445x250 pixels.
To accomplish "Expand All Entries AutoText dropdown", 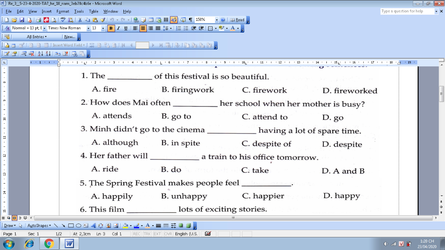I will pyautogui.click(x=37, y=37).
